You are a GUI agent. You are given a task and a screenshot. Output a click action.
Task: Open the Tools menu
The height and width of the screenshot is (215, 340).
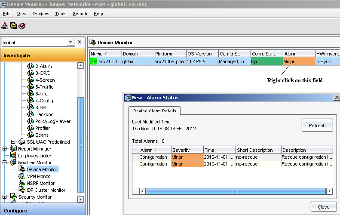coord(61,14)
